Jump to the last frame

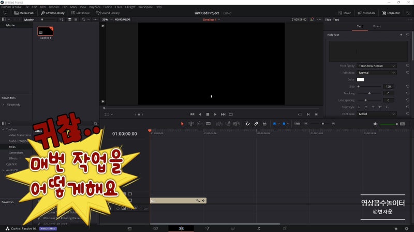coord(223,114)
